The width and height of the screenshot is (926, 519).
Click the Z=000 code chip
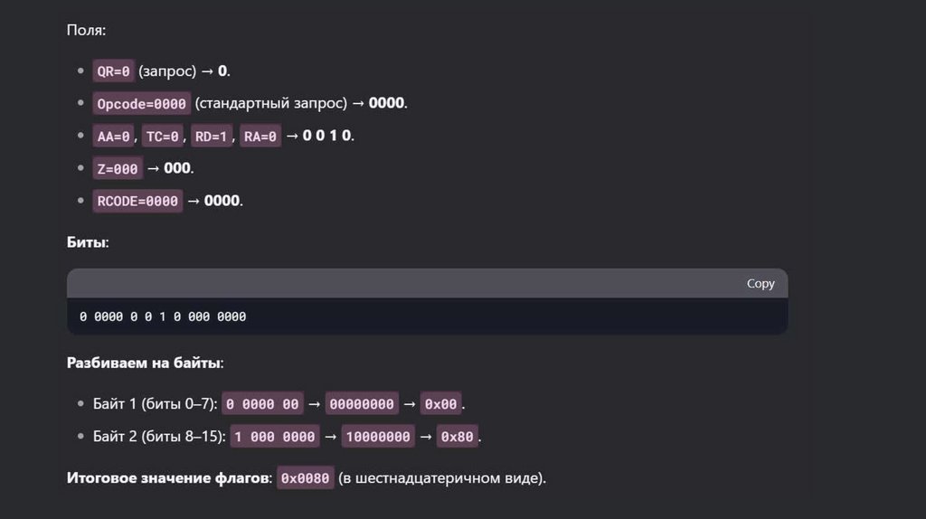point(118,168)
